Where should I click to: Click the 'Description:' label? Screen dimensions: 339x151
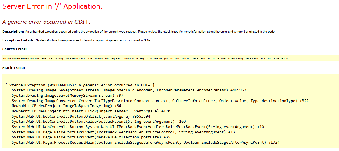[x=13, y=32]
